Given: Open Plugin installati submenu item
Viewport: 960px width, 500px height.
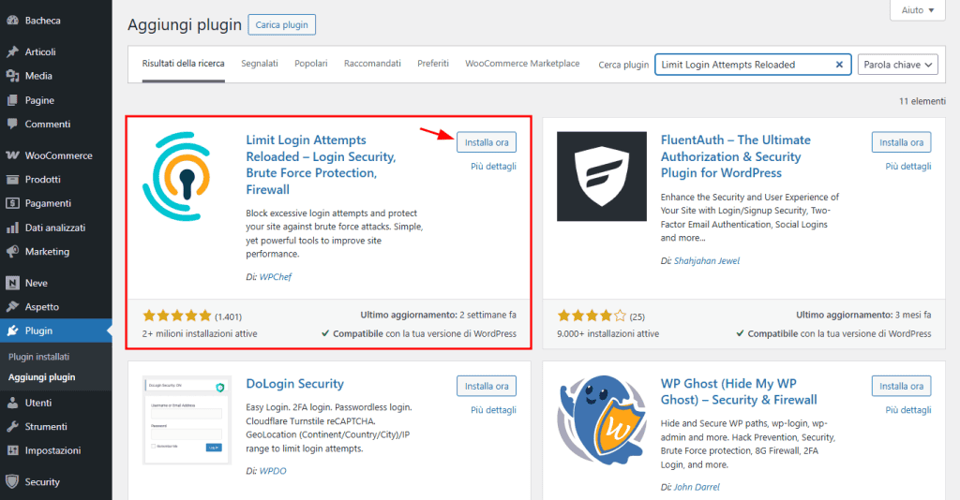Looking at the screenshot, I should 38,357.
